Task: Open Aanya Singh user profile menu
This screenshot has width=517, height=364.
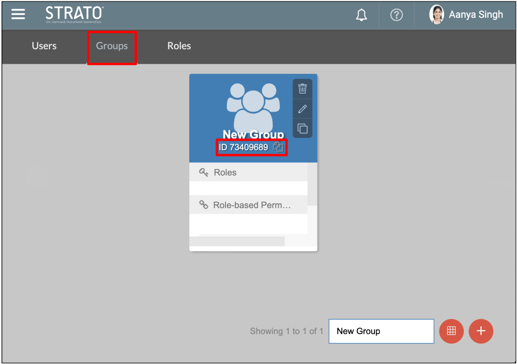Action: [466, 15]
